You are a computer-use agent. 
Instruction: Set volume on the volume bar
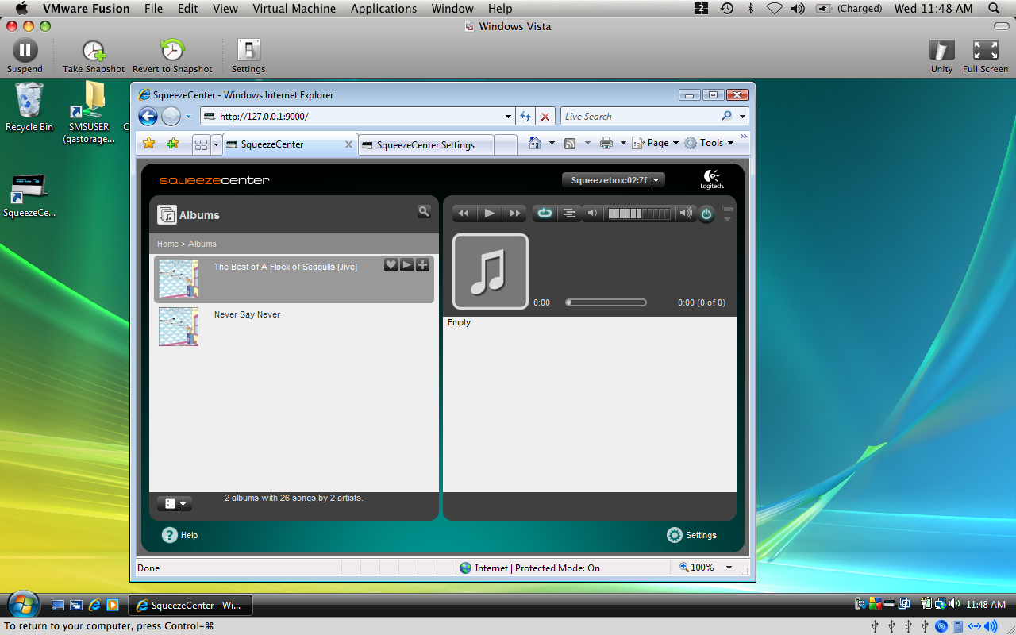point(639,213)
